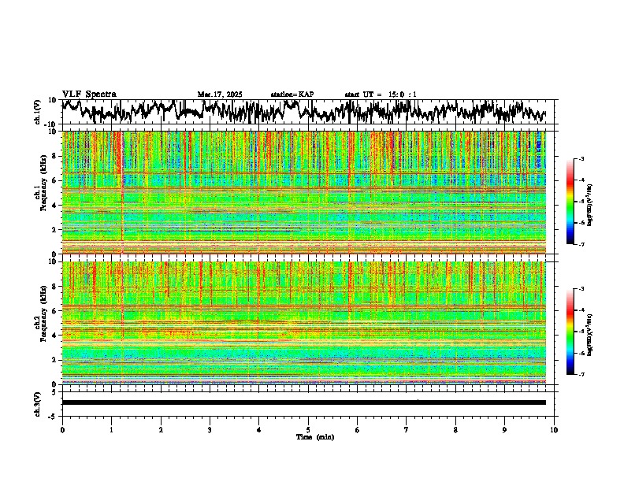
Task: Click the 6 kHz tick on ch.2 frequency axis
Action: (x=54, y=311)
